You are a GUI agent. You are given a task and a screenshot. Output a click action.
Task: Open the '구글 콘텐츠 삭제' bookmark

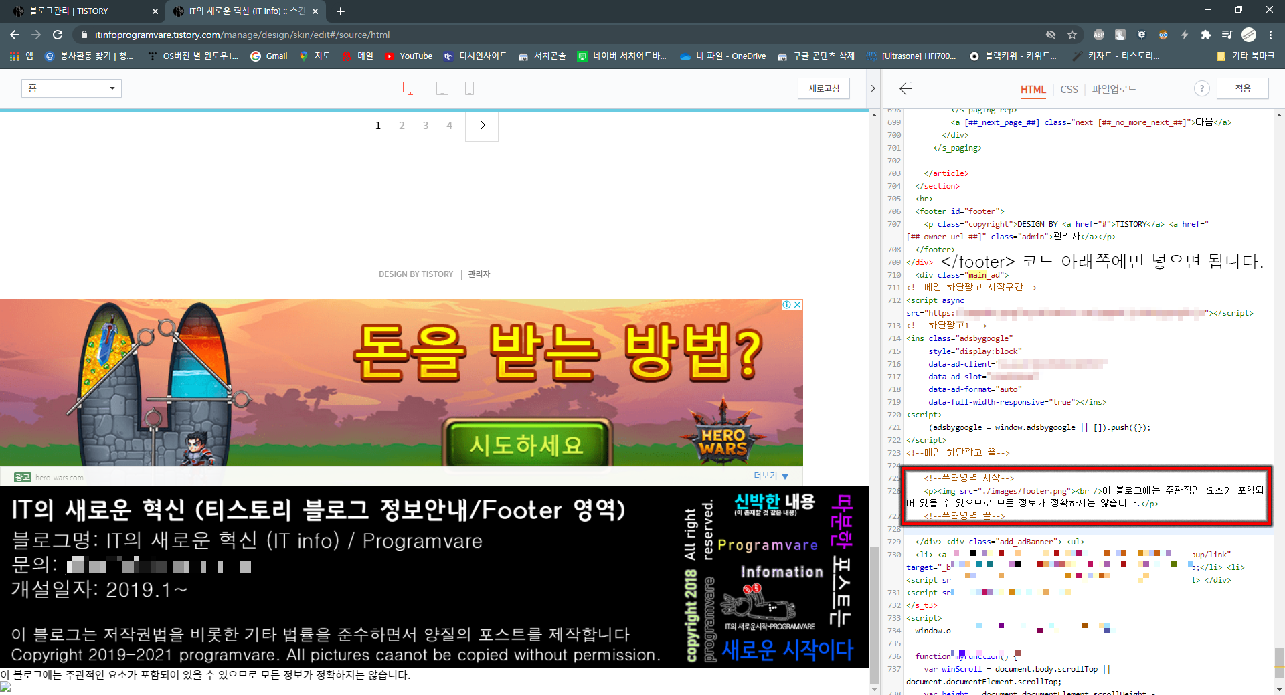[x=817, y=56]
